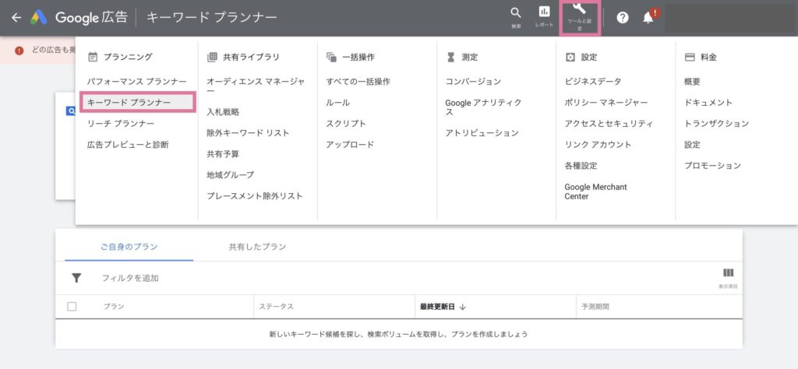Image resolution: width=798 pixels, height=369 pixels.
Task: Click the Google Ads logo
Action: click(x=39, y=17)
